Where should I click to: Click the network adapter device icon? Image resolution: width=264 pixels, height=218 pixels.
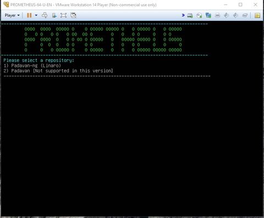208,15
